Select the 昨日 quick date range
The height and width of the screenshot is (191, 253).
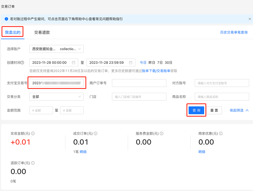tap(152, 62)
